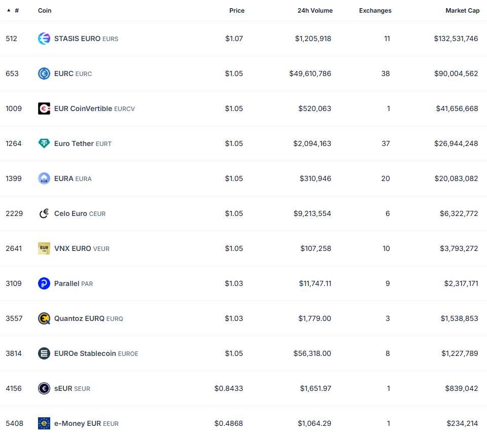This screenshot has height=434, width=487.
Task: Click the Euro Tether logo icon
Action: (44, 143)
